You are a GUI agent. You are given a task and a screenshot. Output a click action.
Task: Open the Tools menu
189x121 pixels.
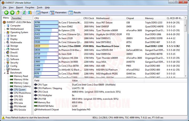(x=40, y=7)
